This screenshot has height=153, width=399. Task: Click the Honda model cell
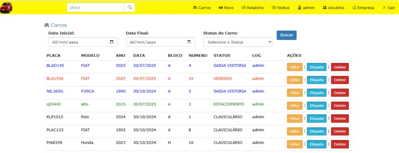coord(87,143)
